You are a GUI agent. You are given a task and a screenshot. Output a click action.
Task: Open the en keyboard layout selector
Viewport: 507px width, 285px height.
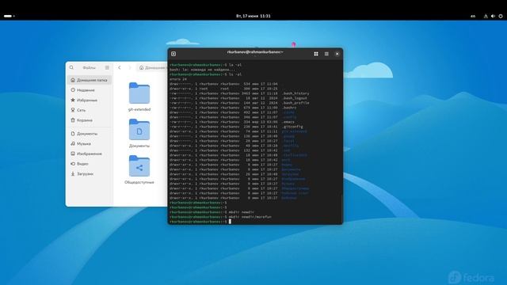pos(473,16)
